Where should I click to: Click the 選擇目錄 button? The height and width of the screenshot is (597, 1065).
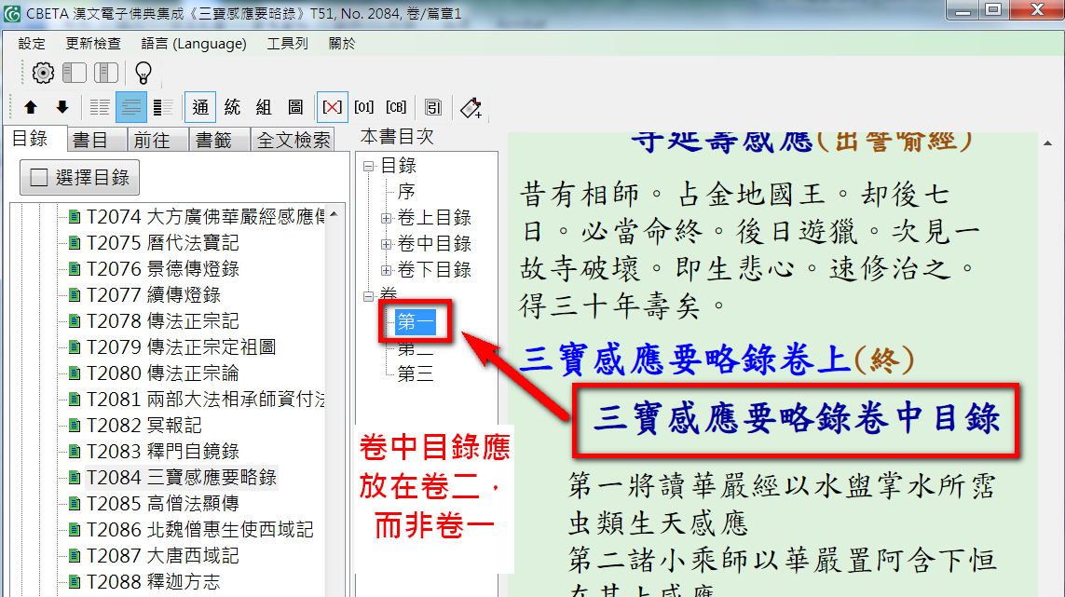click(x=80, y=178)
